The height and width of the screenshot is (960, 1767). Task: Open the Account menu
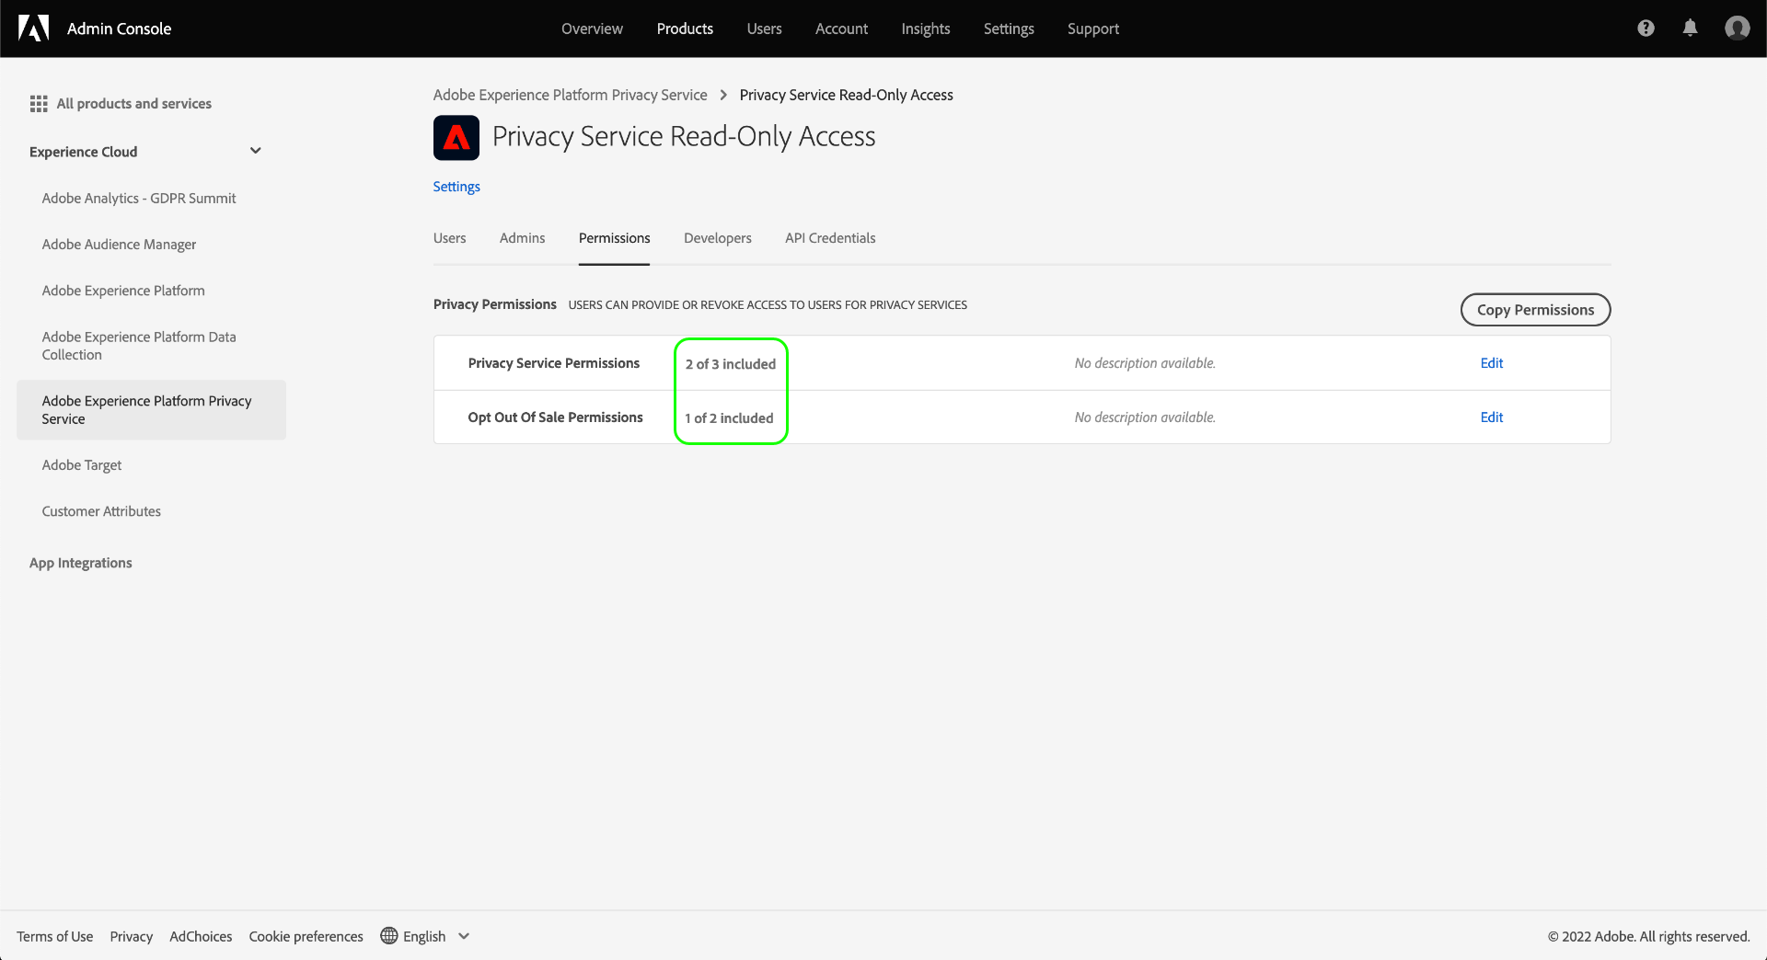[x=841, y=29]
